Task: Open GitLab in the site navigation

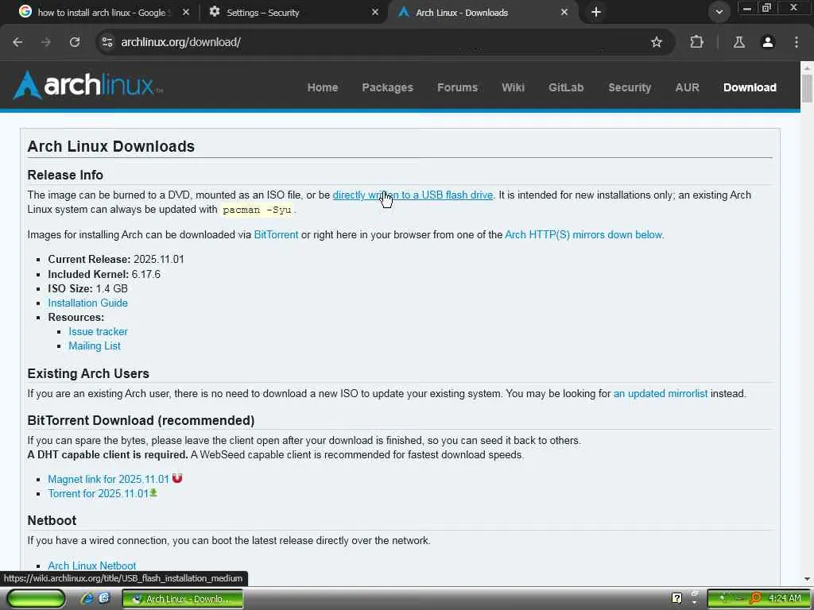Action: coord(566,87)
